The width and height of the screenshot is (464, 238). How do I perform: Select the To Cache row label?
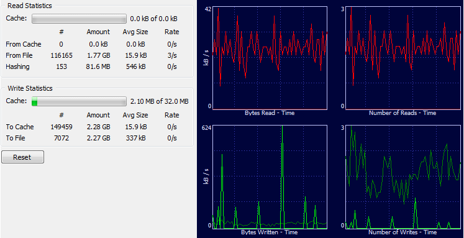click(x=20, y=127)
